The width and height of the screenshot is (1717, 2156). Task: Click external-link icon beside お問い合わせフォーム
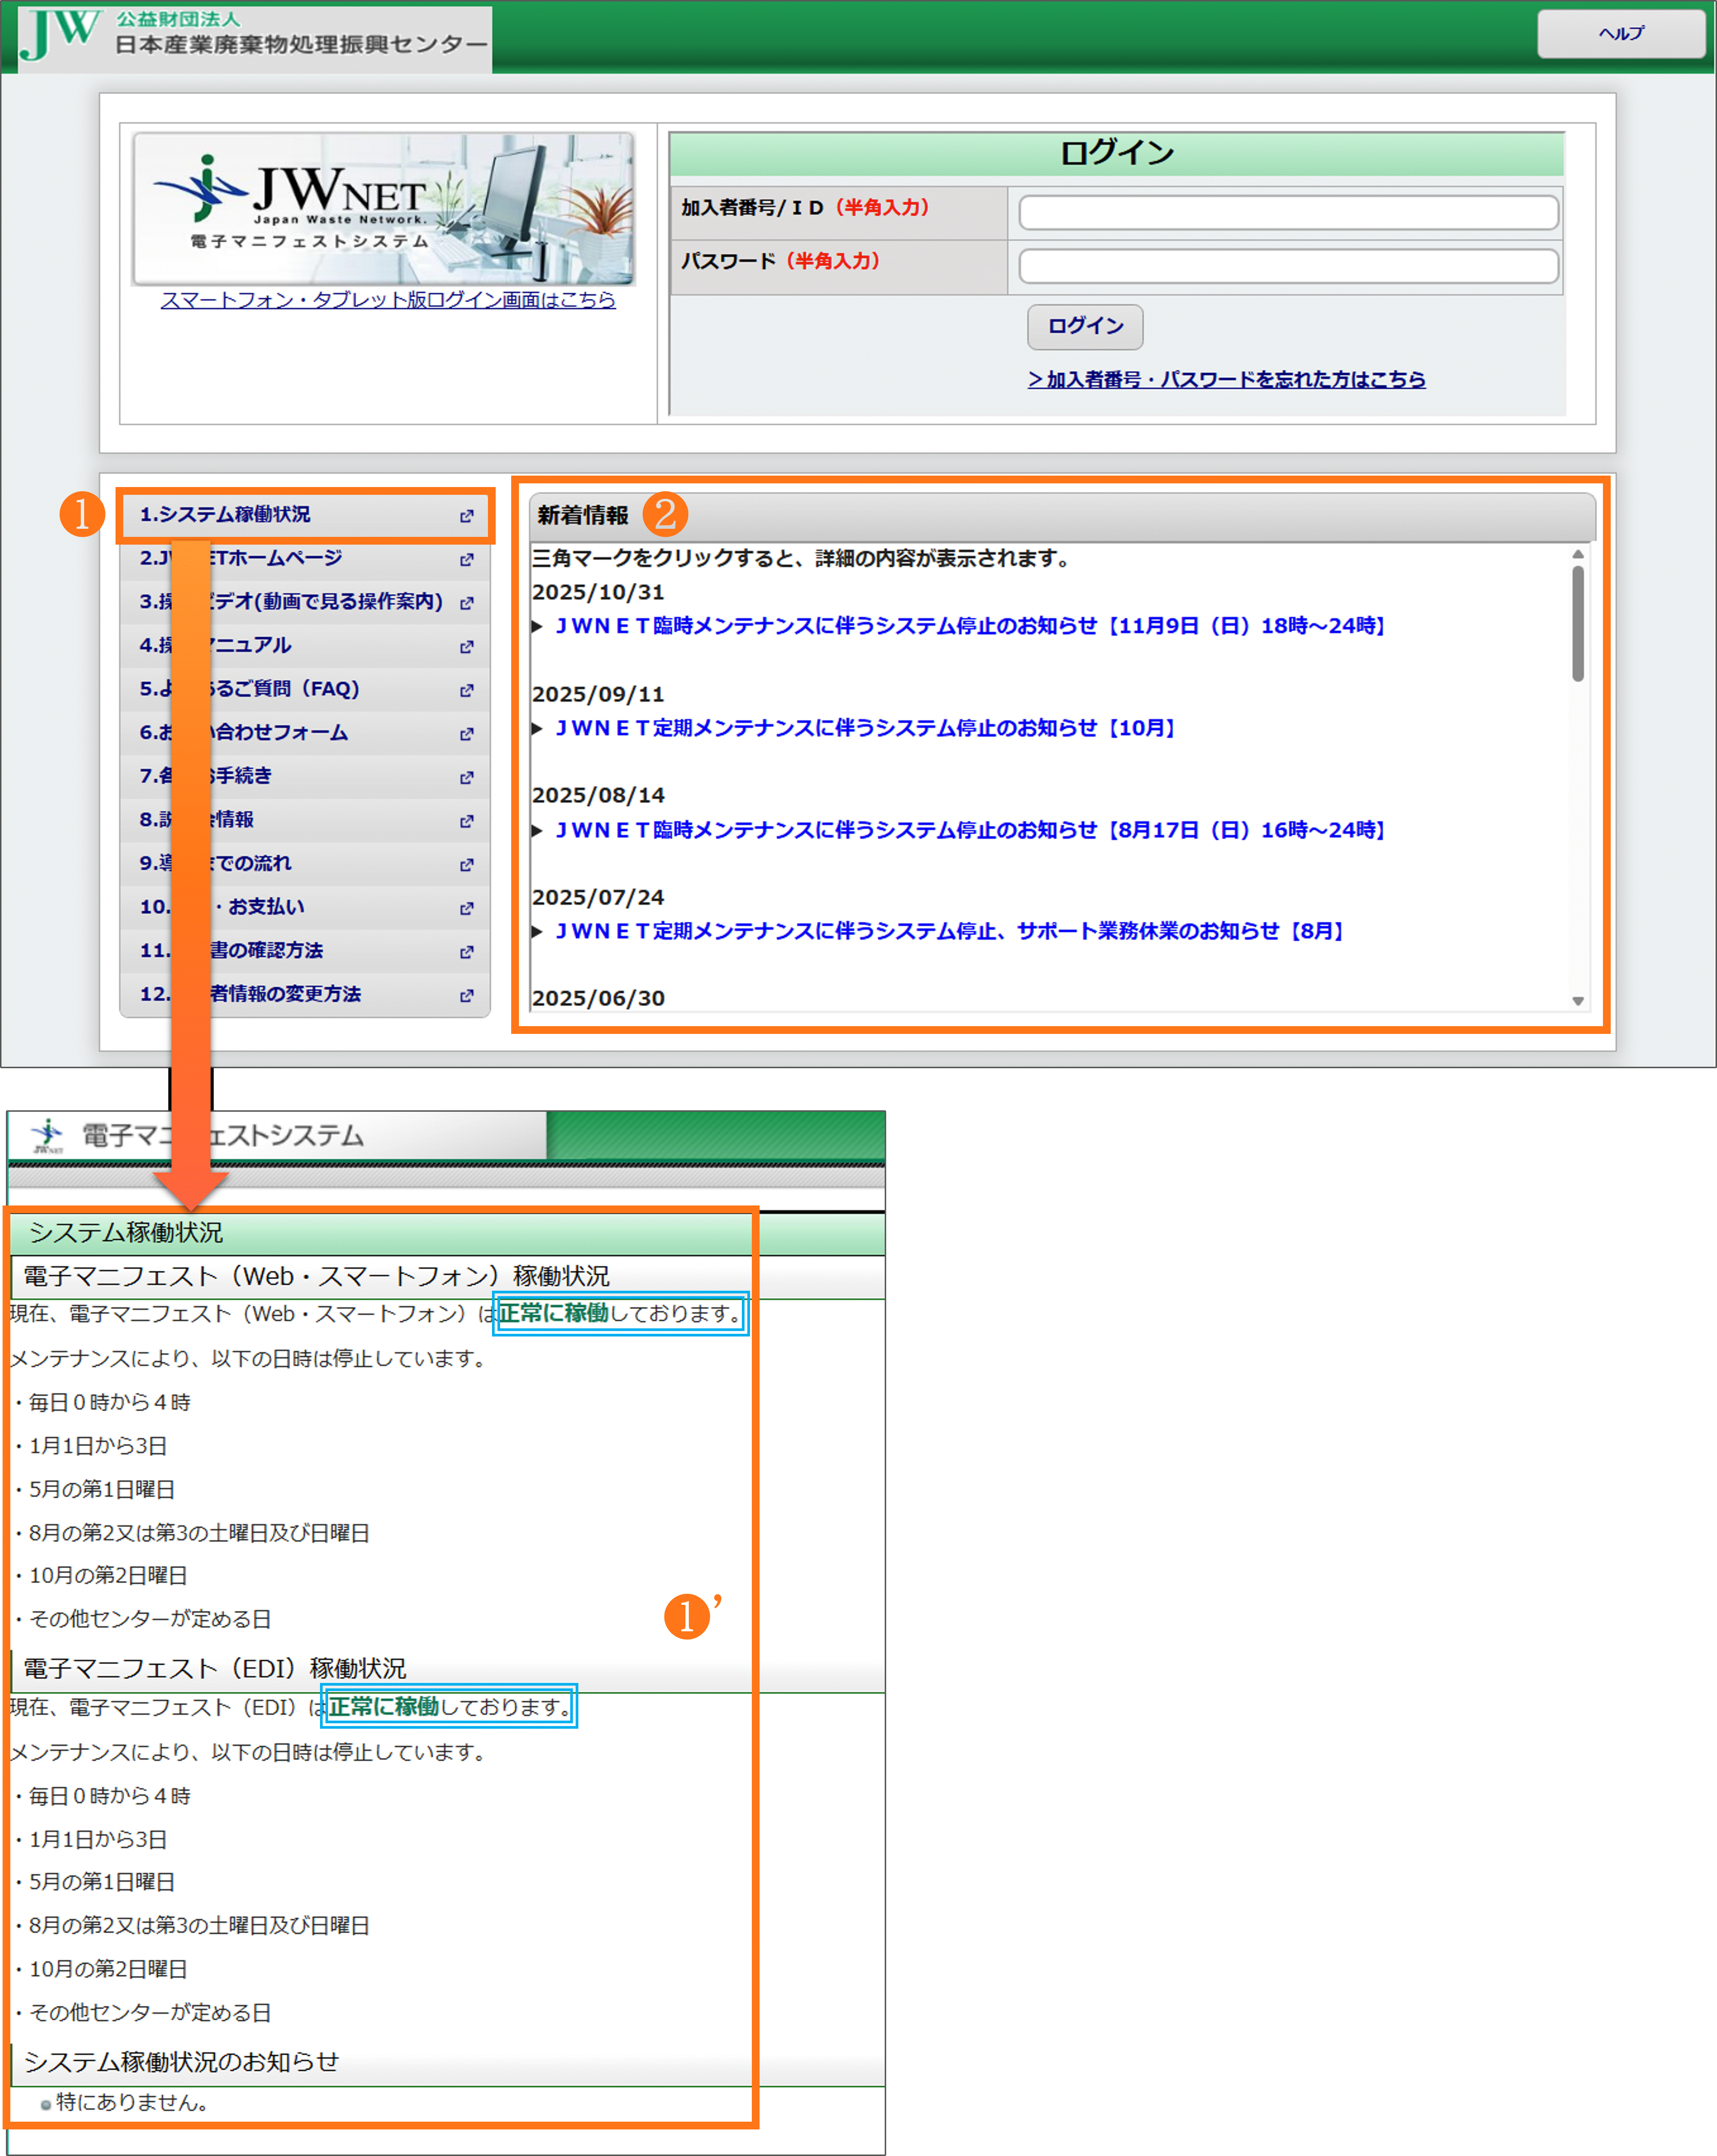[x=466, y=734]
